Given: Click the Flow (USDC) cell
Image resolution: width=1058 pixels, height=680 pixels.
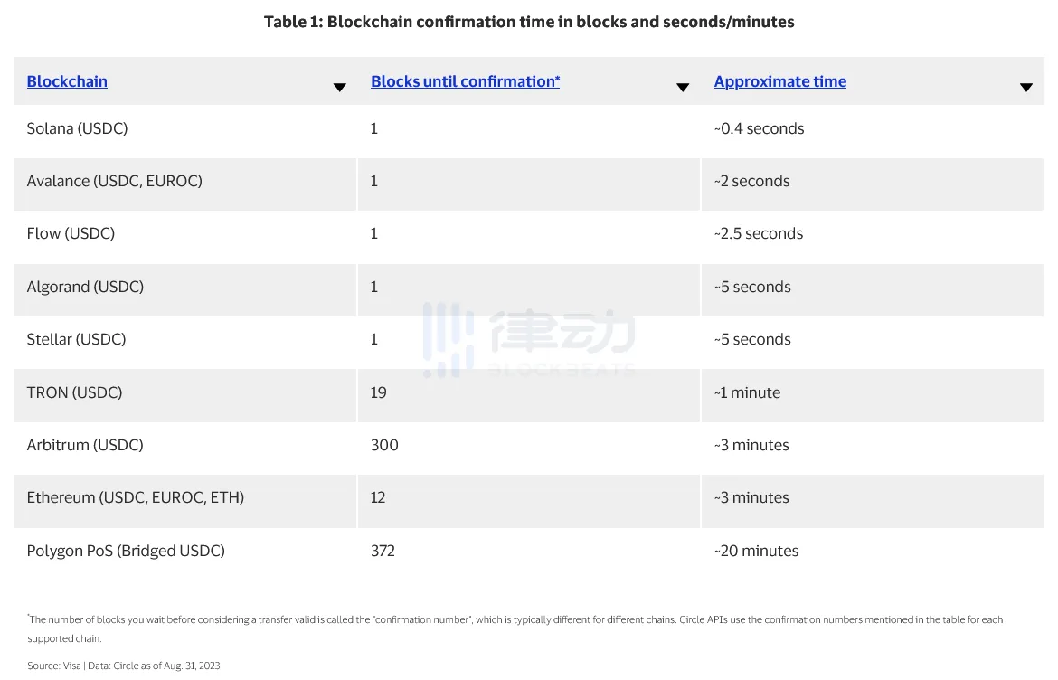Looking at the screenshot, I should [x=71, y=233].
